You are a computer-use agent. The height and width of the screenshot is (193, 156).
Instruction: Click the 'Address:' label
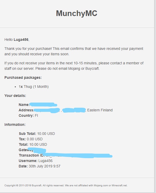coord(26,110)
